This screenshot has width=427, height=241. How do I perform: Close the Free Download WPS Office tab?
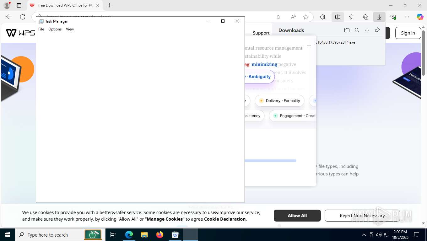tap(98, 5)
